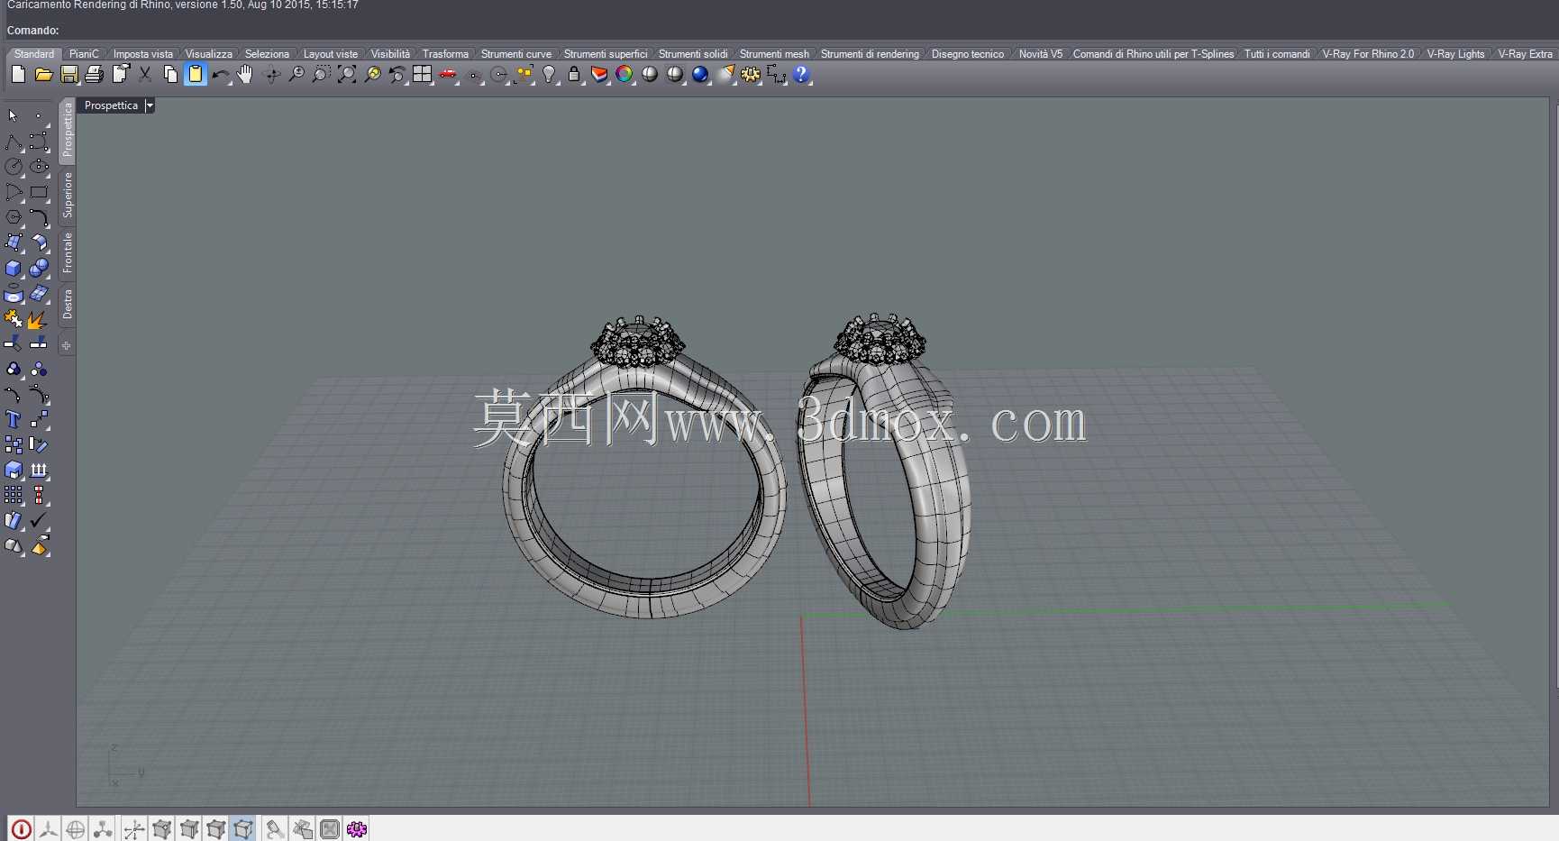Click the Prospettica viewport title label
Screen dimensions: 1559x841
112,105
